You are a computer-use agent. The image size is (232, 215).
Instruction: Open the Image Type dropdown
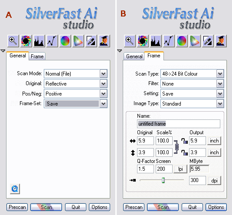pos(192,103)
